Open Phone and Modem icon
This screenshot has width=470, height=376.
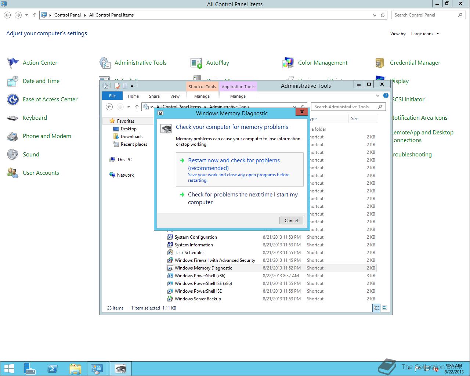[x=13, y=136]
